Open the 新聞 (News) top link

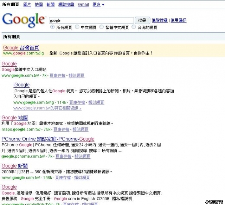(51, 5)
